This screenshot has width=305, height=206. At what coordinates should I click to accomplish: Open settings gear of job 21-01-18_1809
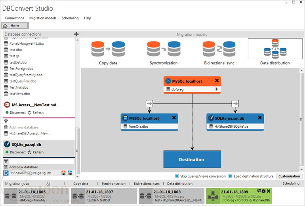(264, 191)
